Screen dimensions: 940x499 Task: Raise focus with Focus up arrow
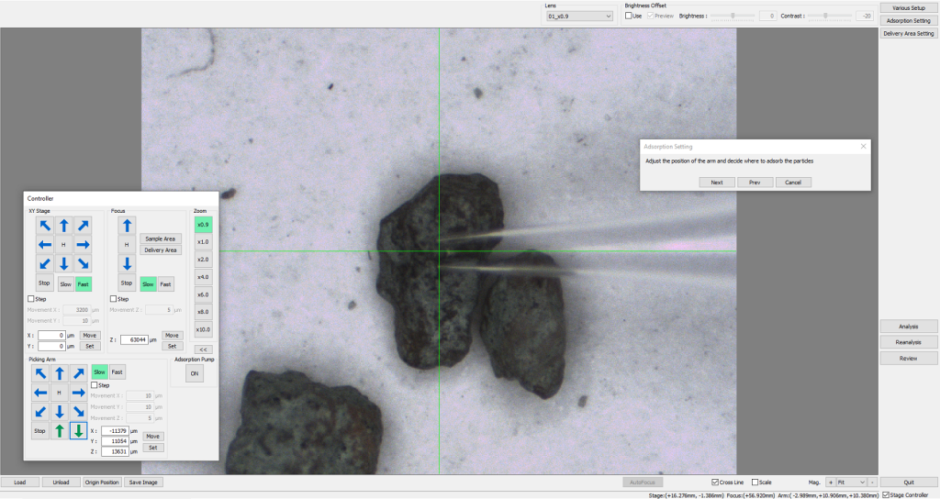pos(127,225)
